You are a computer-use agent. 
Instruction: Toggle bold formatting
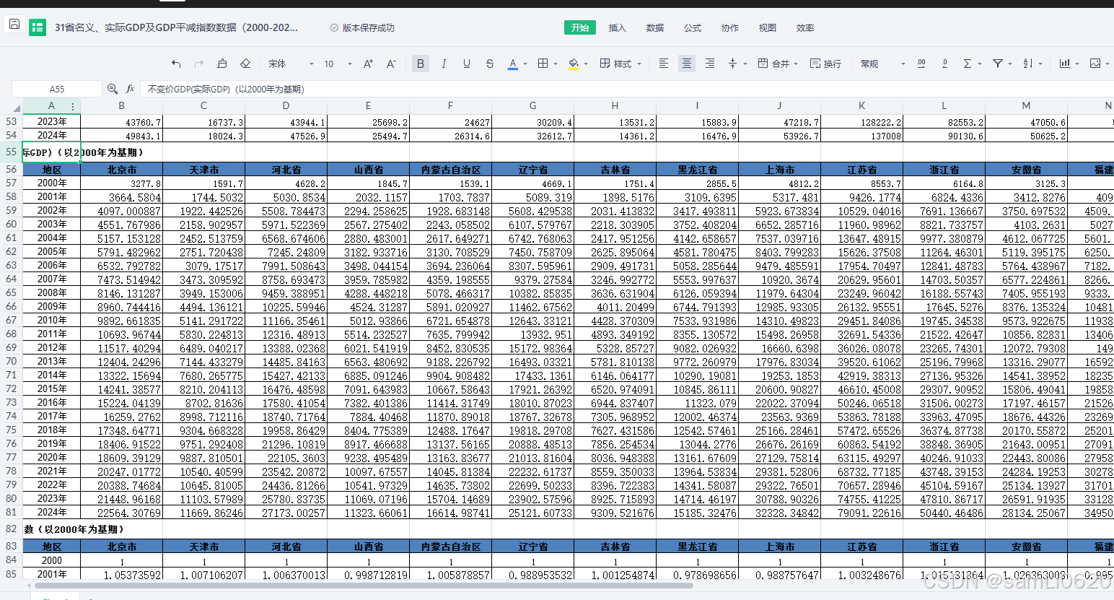(421, 64)
